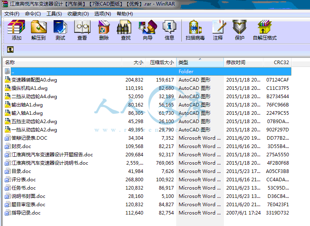Select file 题目审定表.doc
Screen dimensions: 310x226
pos(28,204)
